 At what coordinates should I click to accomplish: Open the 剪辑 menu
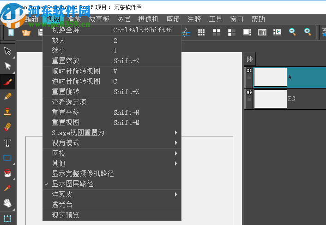click(173, 19)
